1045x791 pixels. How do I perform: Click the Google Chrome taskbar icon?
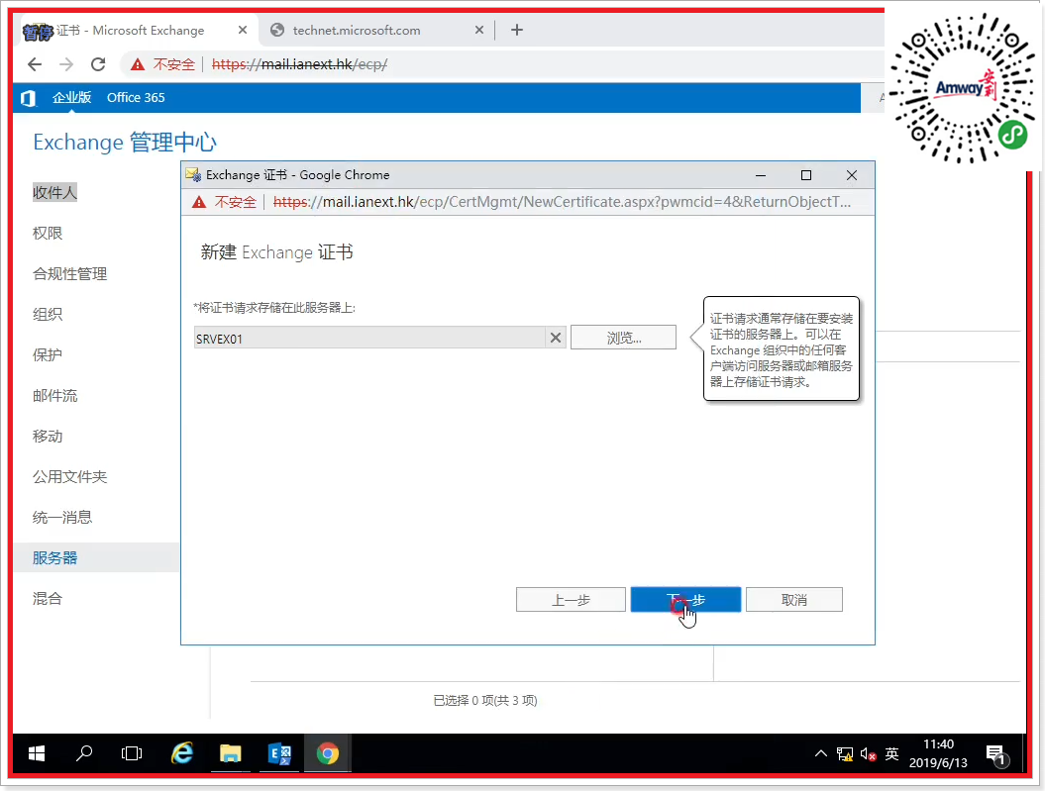(x=327, y=753)
